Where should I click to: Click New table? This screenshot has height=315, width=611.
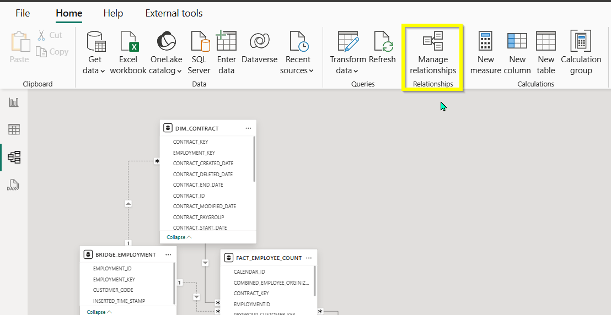545,53
